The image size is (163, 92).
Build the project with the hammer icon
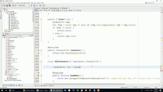[32, 5]
